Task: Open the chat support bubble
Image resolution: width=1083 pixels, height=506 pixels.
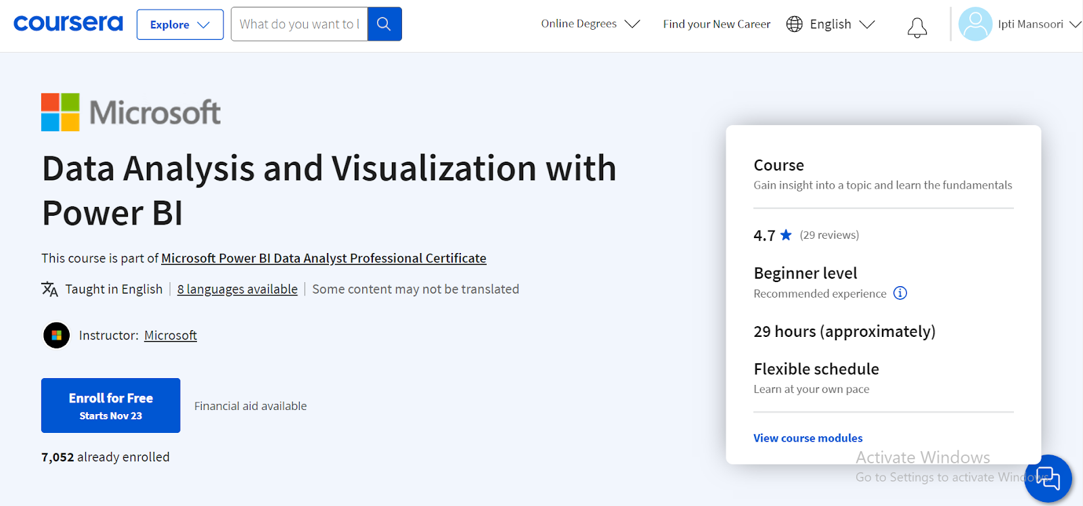Action: click(1048, 478)
